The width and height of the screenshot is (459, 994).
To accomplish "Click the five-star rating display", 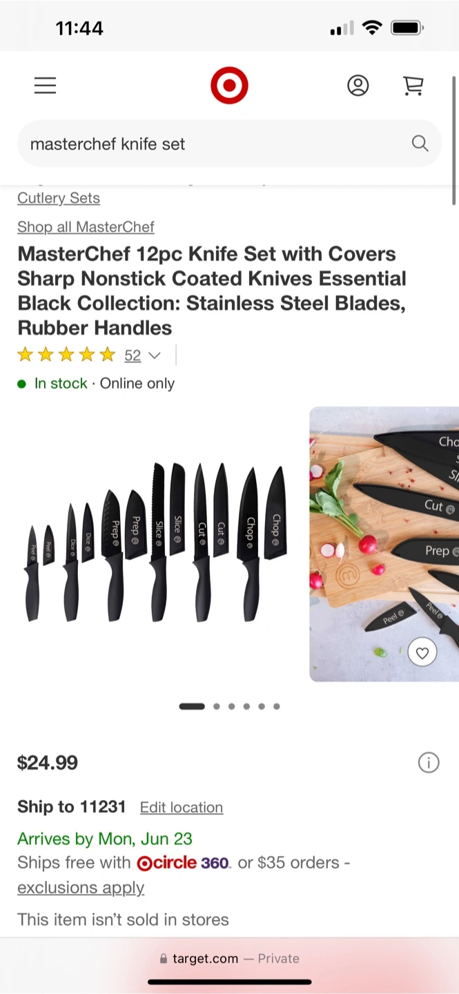I will tap(66, 355).
